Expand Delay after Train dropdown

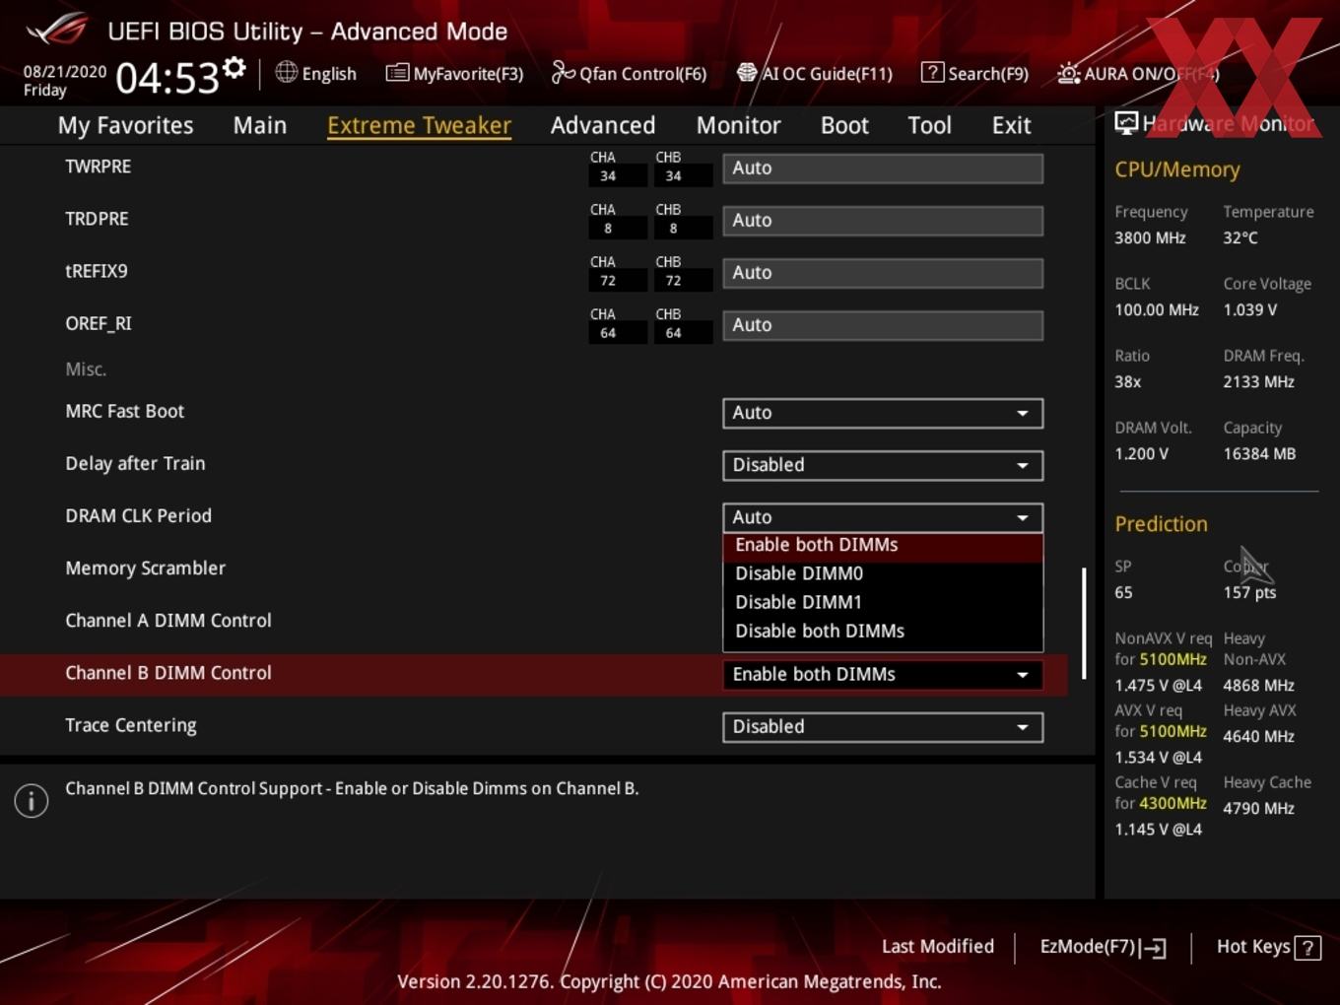[x=882, y=465]
